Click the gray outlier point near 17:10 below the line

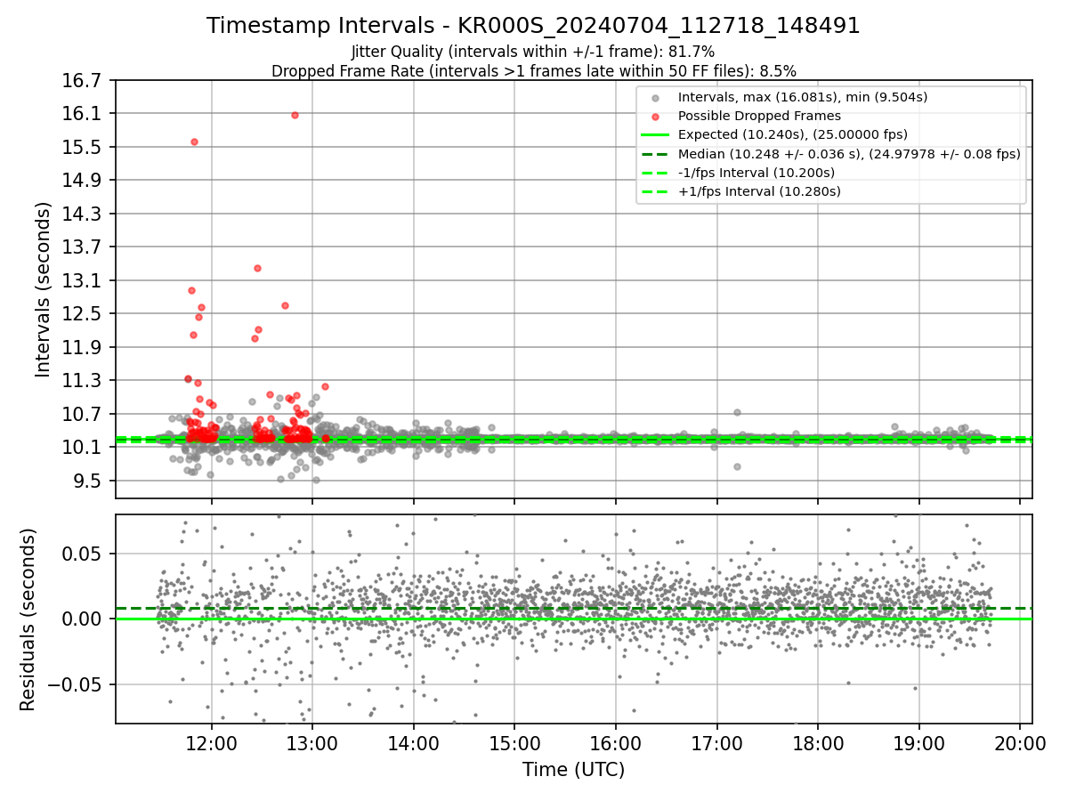(737, 466)
